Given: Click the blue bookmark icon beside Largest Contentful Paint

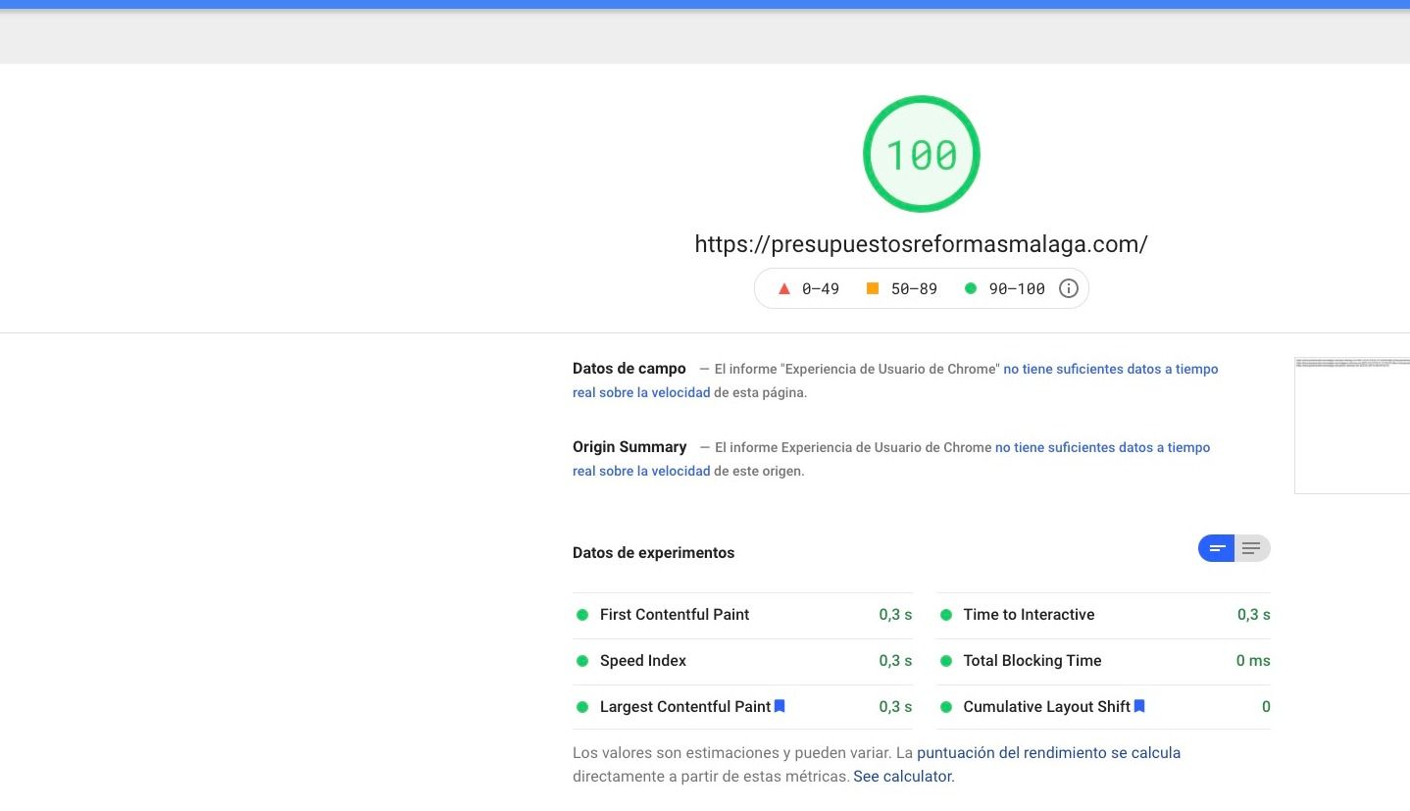Looking at the screenshot, I should [780, 706].
